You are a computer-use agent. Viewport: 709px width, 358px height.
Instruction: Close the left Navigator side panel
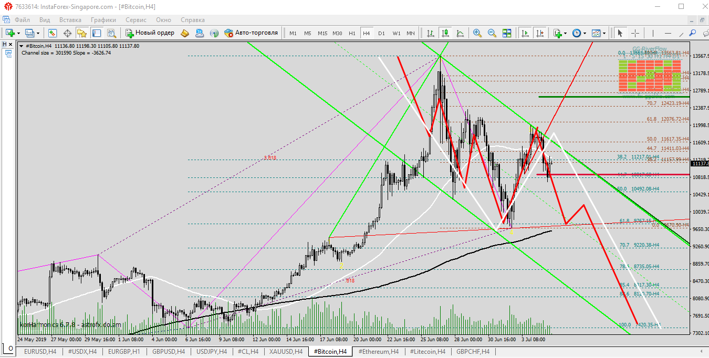[12, 45]
